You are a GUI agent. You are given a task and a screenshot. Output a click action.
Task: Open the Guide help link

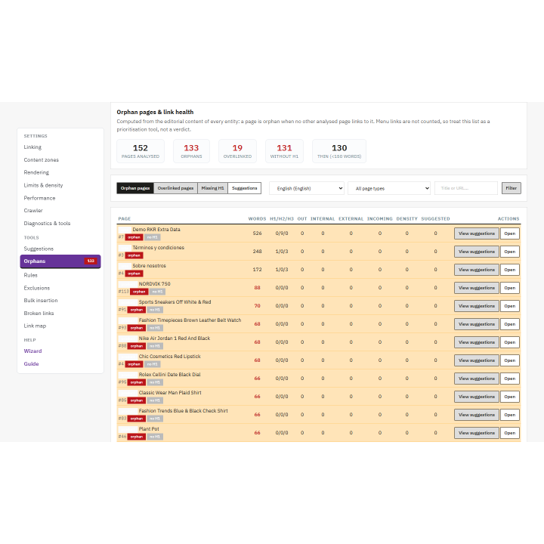pos(31,364)
